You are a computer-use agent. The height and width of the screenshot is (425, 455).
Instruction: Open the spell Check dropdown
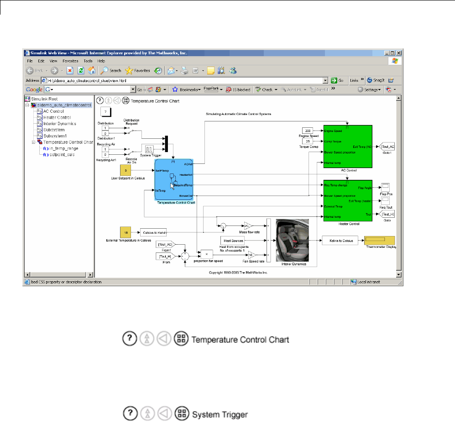[x=267, y=90]
